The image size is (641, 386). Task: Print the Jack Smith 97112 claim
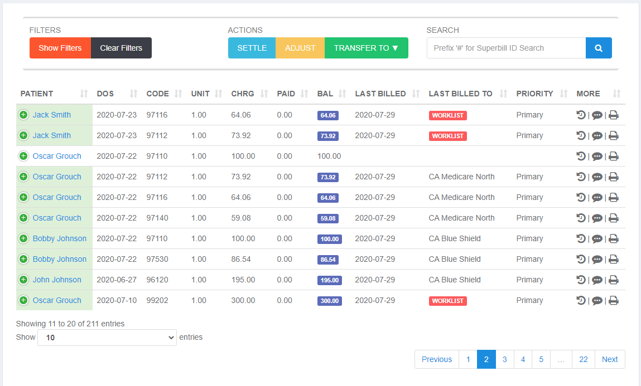pyautogui.click(x=614, y=136)
